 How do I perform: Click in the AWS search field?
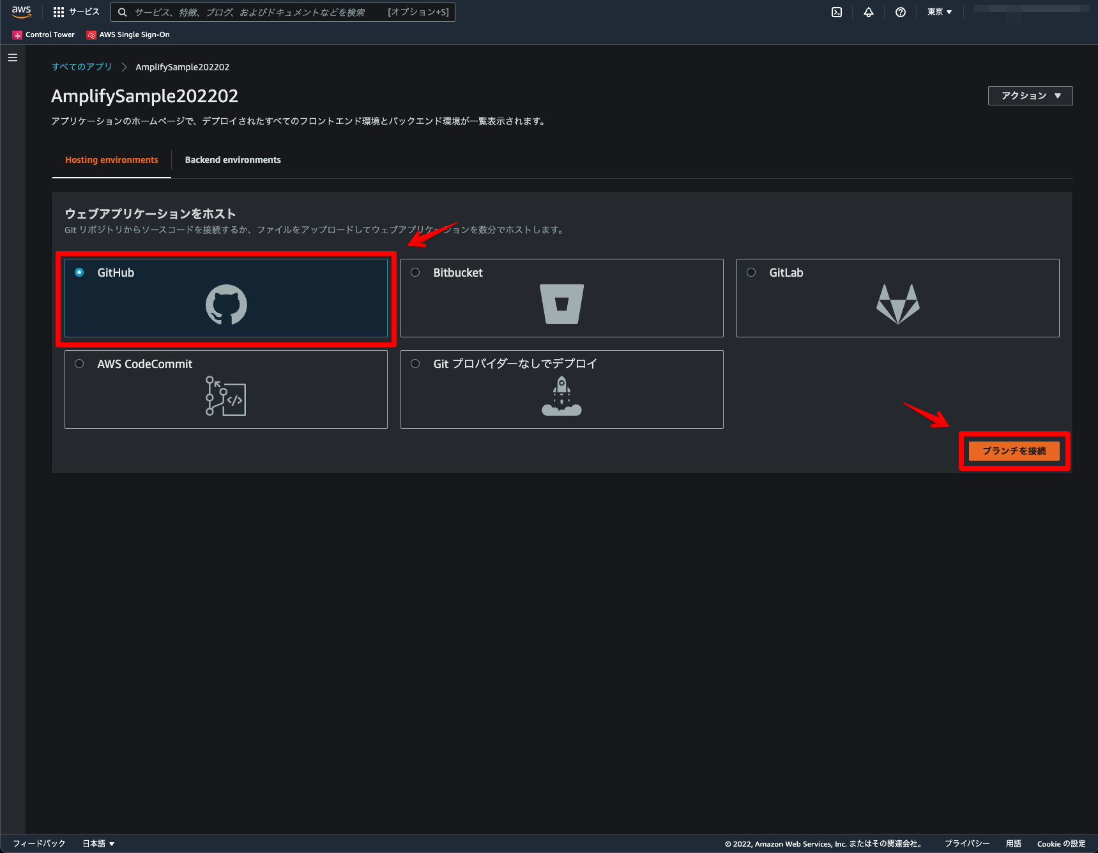[283, 12]
